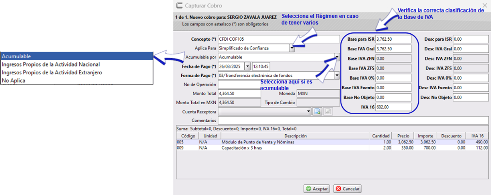This screenshot has height=195, width=491.
Task: Expand the Forma de Pago dropdown
Action: [337, 75]
